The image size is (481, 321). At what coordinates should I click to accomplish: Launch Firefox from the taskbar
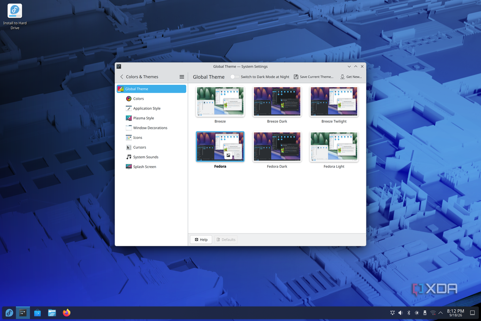tap(66, 313)
